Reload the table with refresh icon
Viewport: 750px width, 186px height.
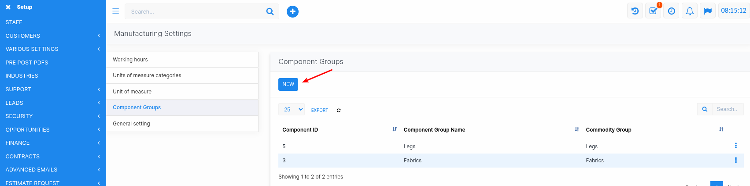pos(339,110)
